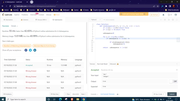Submit the solution
This screenshot has width=180, height=101.
click(x=172, y=94)
